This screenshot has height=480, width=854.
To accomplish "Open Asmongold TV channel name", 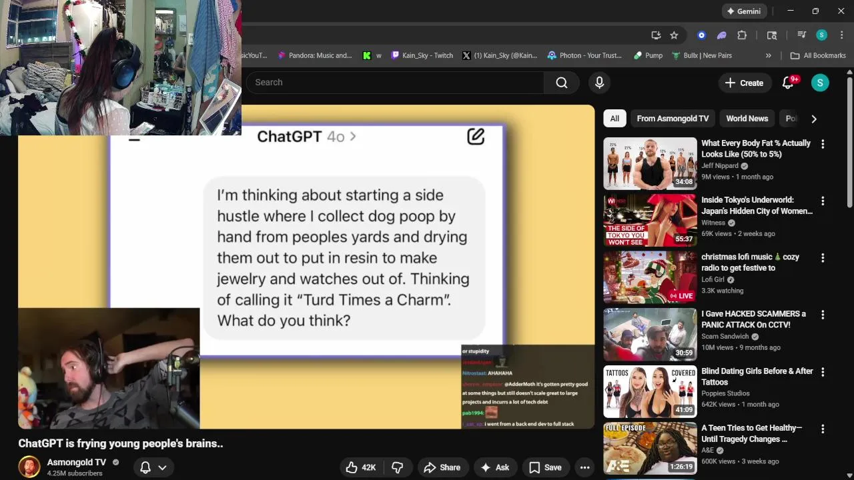I will [76, 462].
